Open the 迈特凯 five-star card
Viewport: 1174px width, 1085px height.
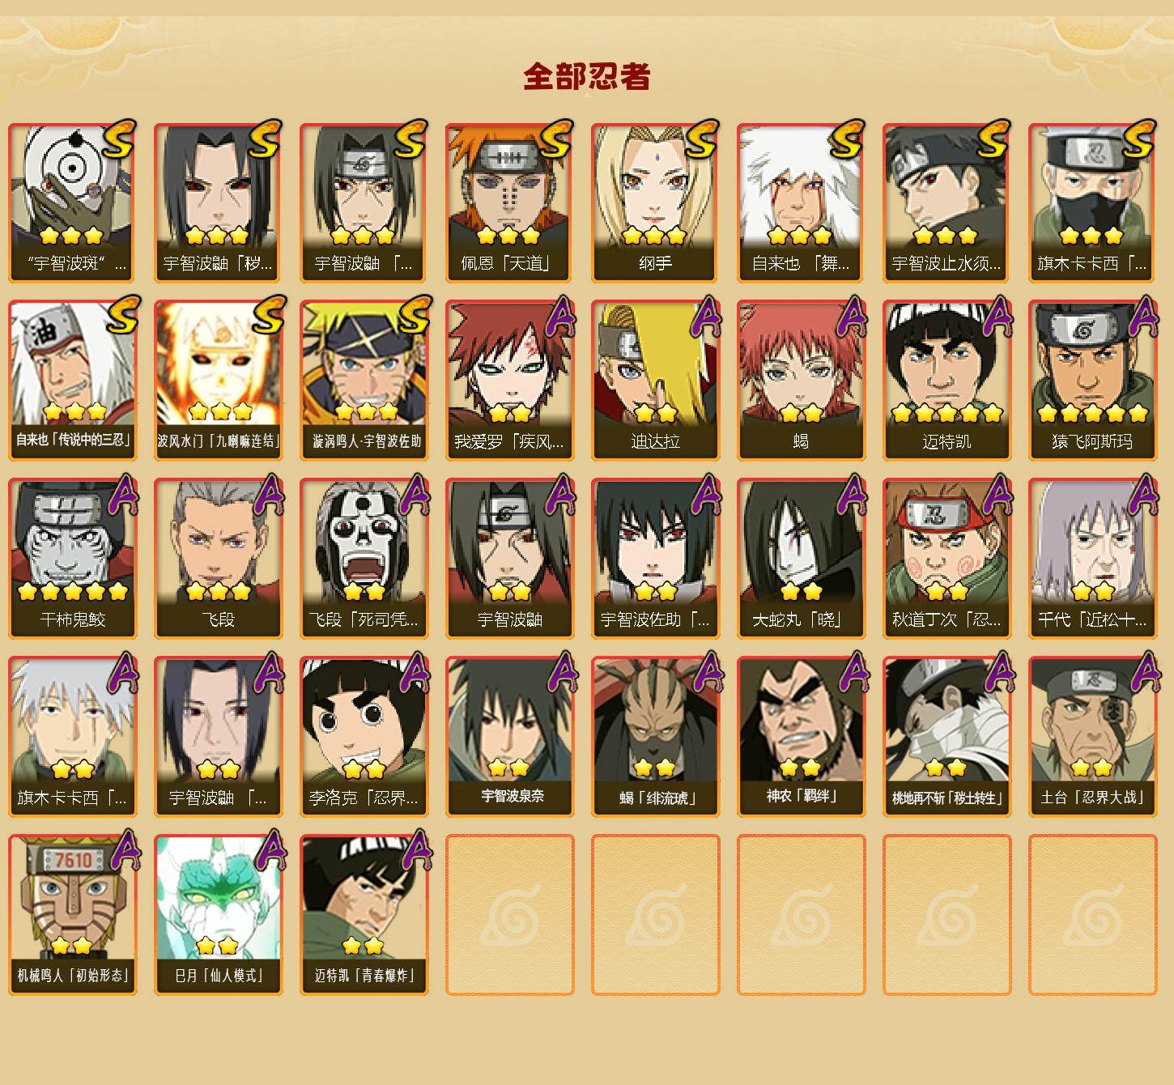946,381
